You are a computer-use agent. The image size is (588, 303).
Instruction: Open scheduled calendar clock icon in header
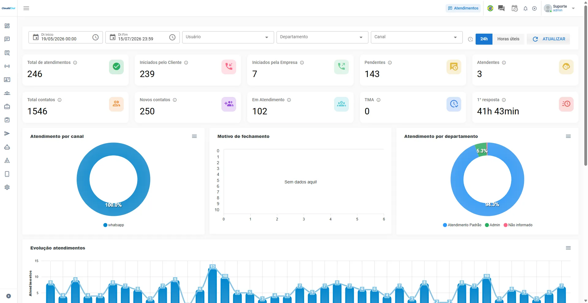pyautogui.click(x=514, y=8)
